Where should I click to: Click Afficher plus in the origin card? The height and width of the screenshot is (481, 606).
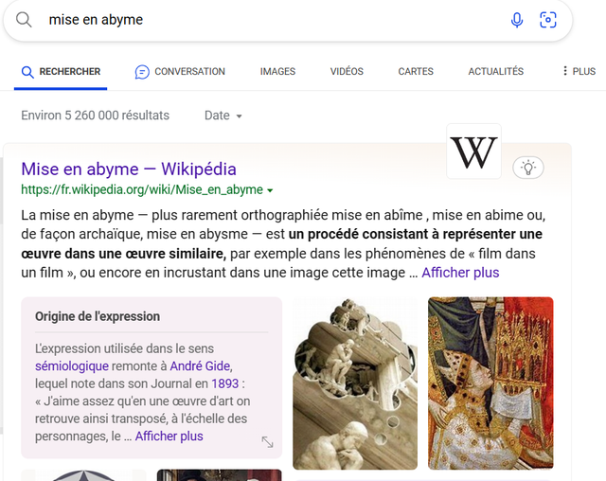click(169, 436)
